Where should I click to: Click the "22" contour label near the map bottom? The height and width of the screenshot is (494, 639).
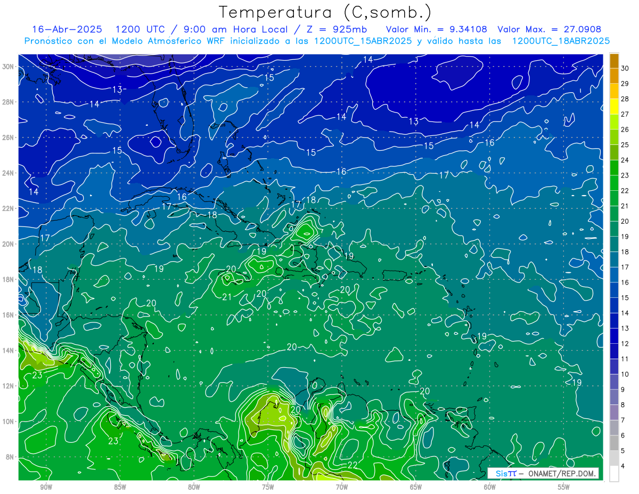click(x=353, y=465)
